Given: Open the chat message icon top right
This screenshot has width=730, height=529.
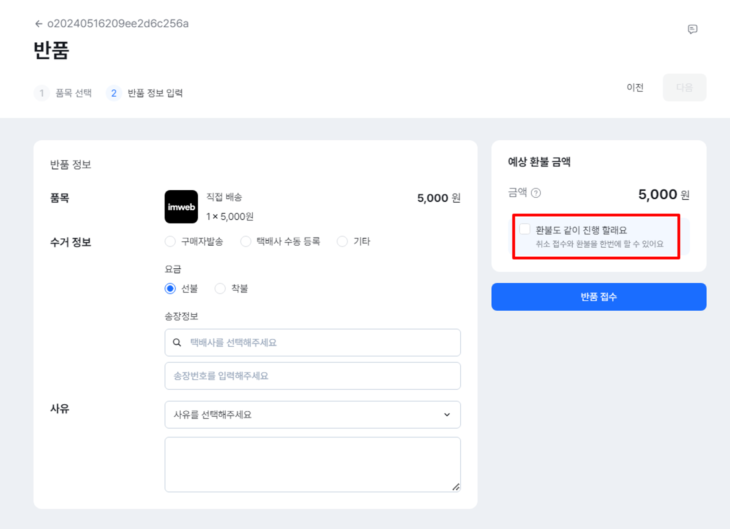Looking at the screenshot, I should tap(692, 29).
